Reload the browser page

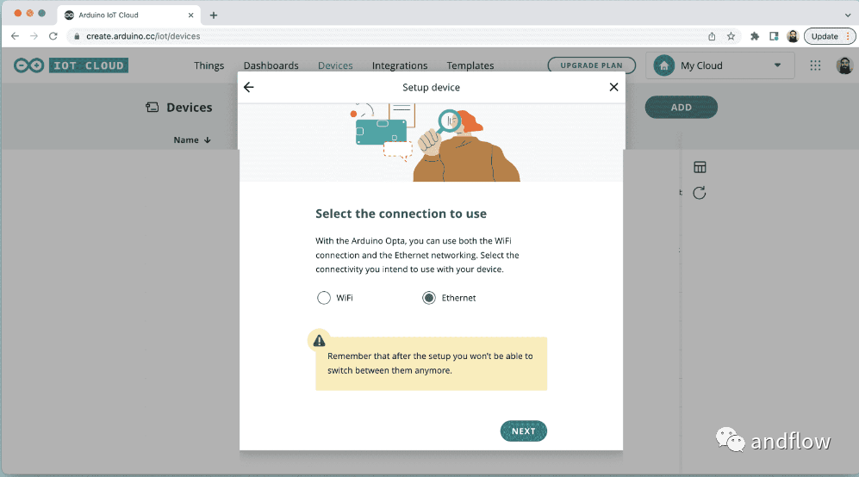point(53,36)
